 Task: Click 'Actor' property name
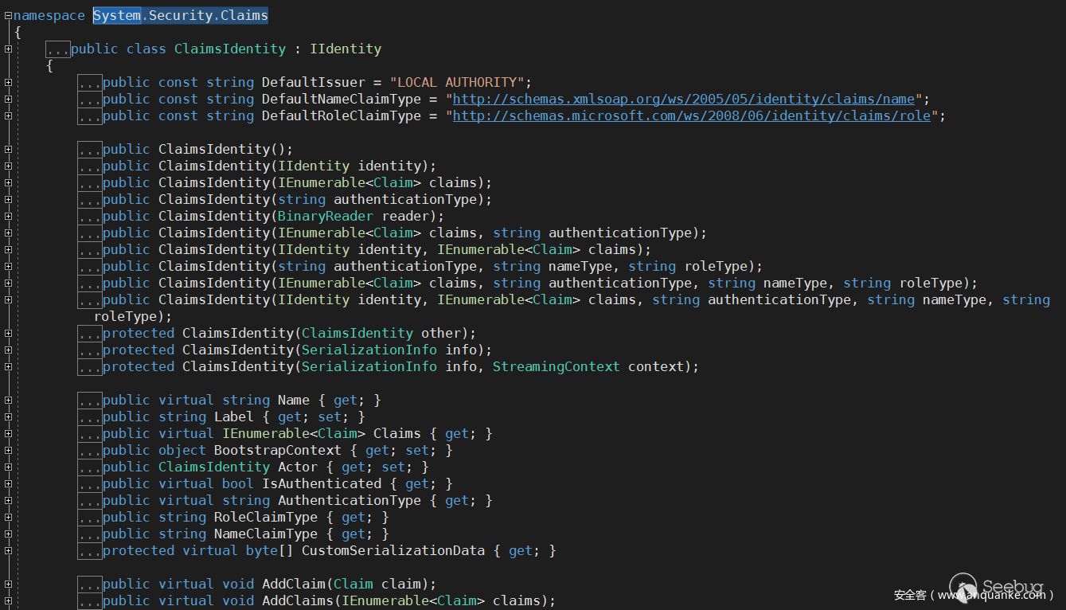pos(298,467)
